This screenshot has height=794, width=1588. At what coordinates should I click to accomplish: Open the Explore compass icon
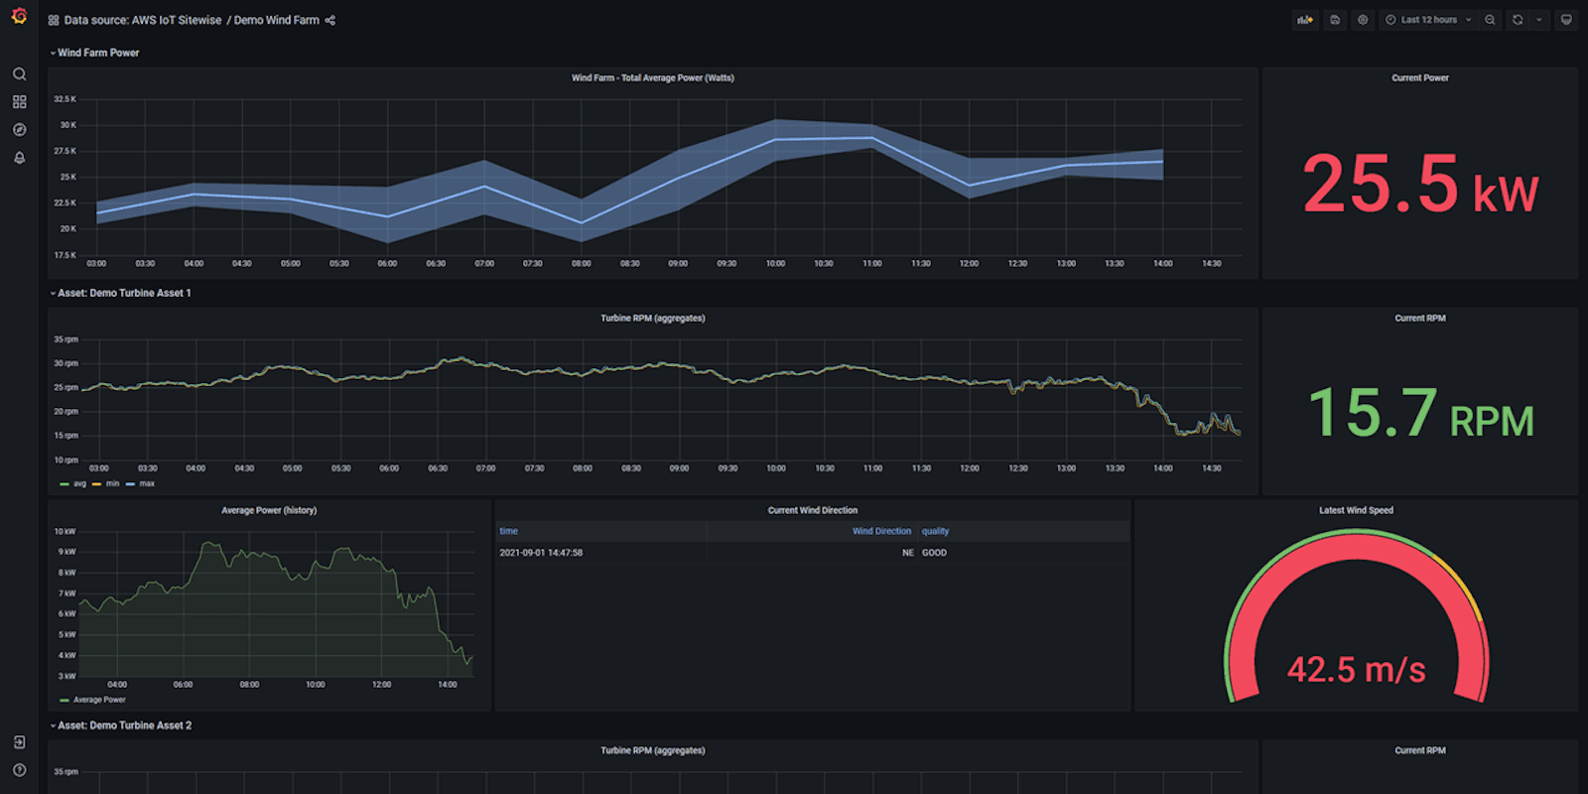pos(19,130)
